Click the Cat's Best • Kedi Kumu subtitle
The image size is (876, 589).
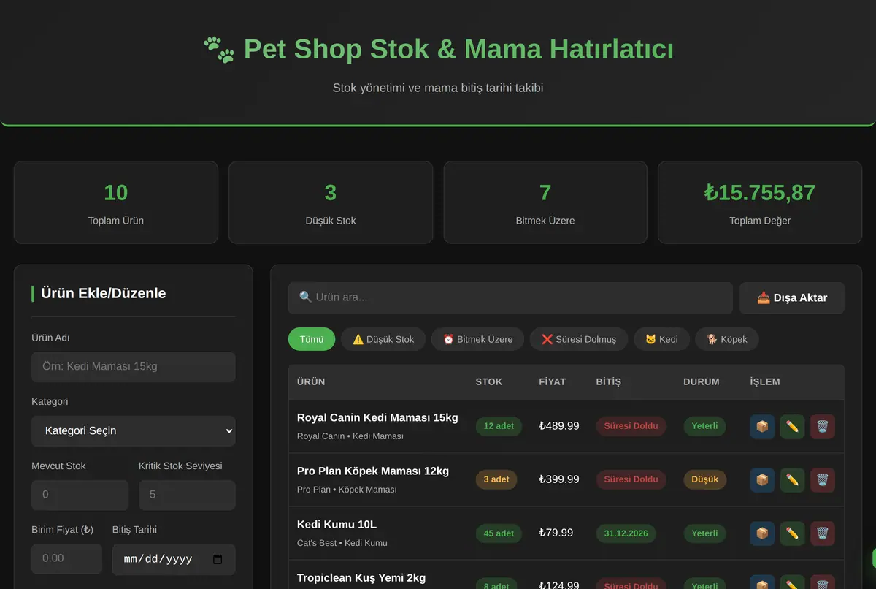tap(342, 543)
